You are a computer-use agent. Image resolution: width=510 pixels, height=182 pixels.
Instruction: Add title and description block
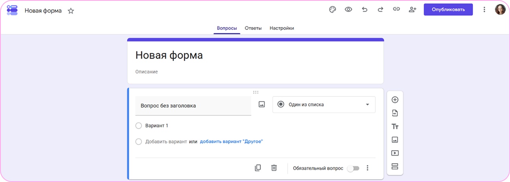click(395, 126)
